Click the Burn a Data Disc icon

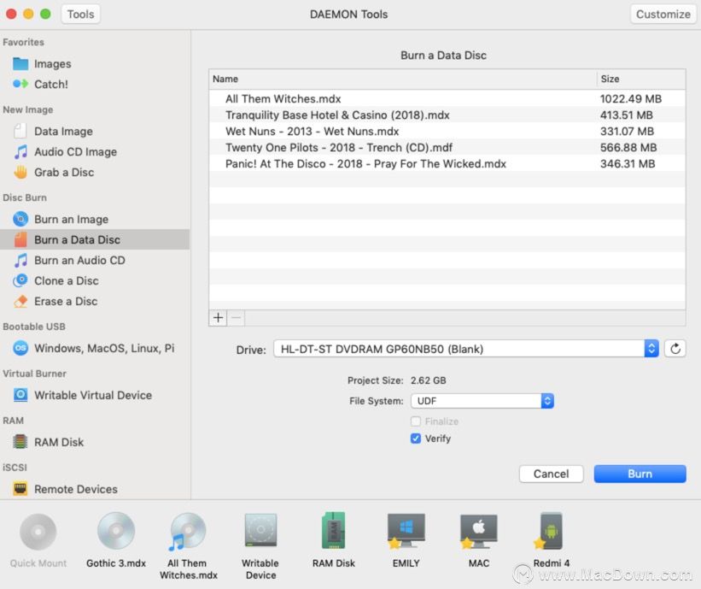[x=20, y=239]
